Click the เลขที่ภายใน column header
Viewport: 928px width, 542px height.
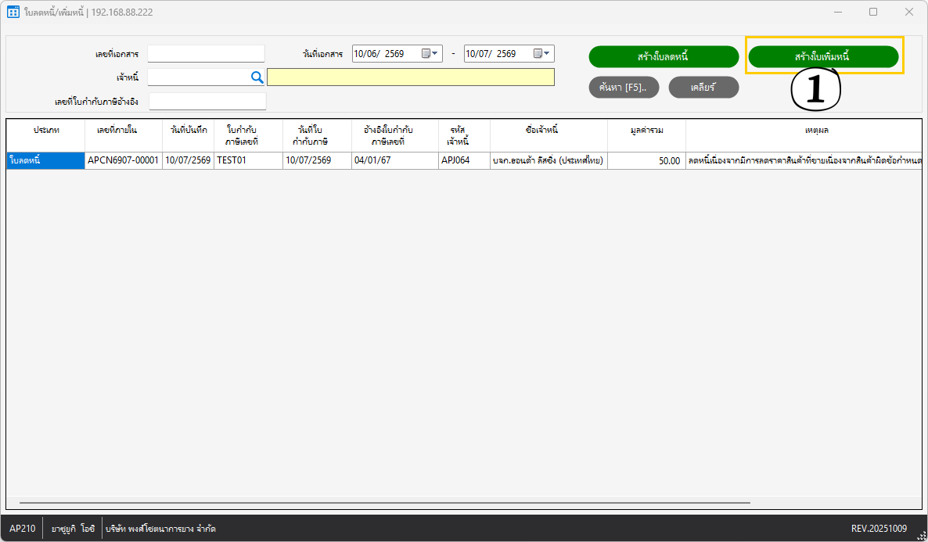tap(124, 135)
